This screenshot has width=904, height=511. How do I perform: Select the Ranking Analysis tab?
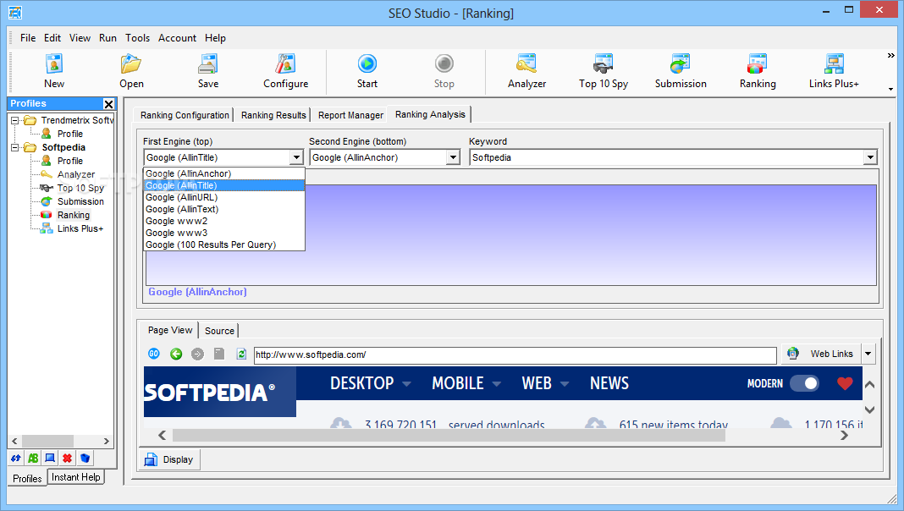(x=430, y=114)
